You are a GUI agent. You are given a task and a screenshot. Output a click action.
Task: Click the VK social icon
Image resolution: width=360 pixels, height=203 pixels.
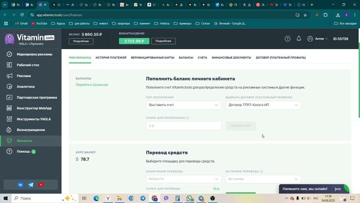[20, 185]
